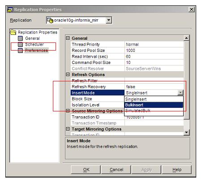The height and width of the screenshot is (182, 202).
Task: Collapse the Target Mirroring Options section
Action: 68,129
